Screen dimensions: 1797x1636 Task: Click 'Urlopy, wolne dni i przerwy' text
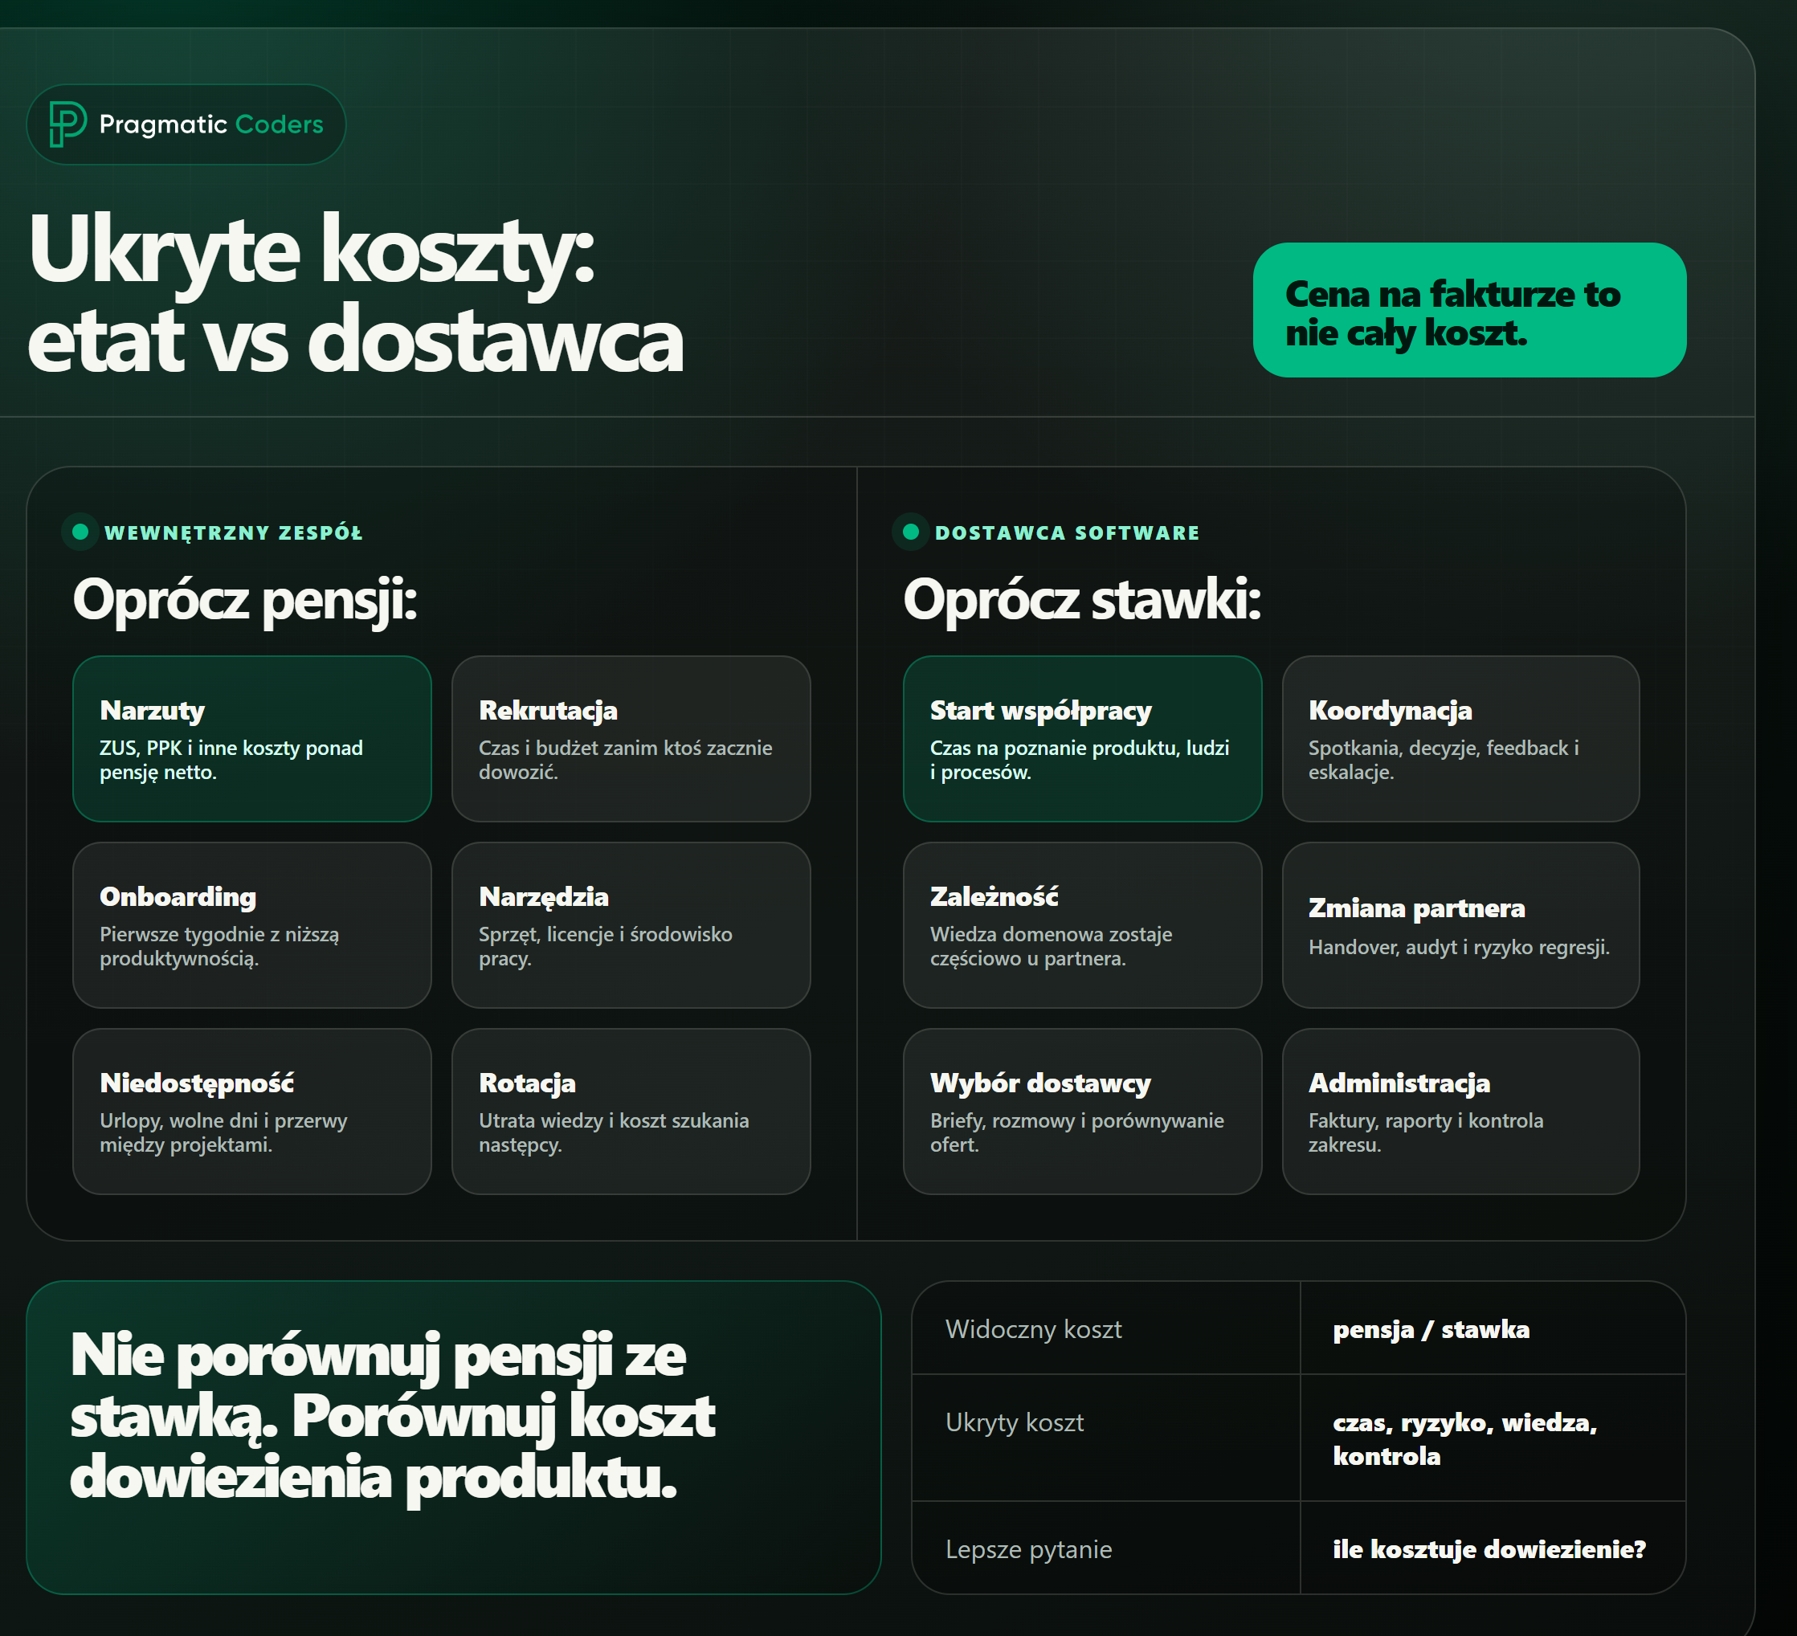[x=224, y=1132]
